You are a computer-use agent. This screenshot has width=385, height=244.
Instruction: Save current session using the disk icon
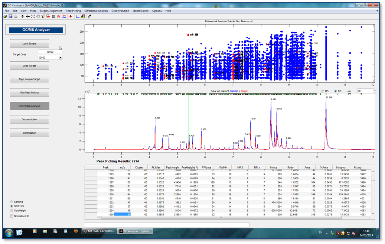click(x=11, y=17)
